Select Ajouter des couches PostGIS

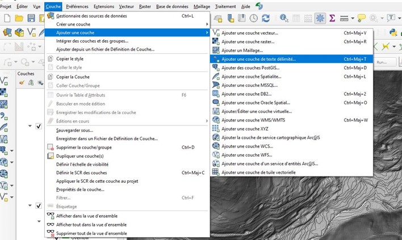[291, 68]
